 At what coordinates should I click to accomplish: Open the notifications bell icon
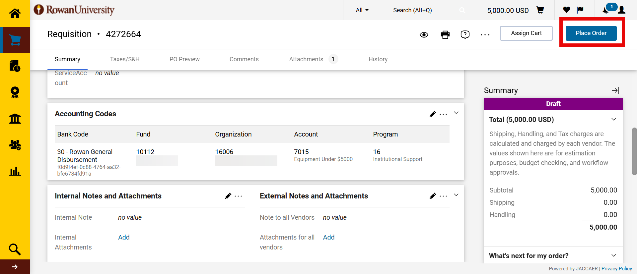606,10
